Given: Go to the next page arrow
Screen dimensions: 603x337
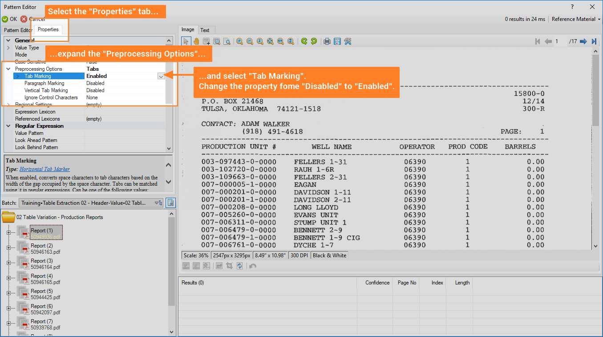Looking at the screenshot, I should pos(583,41).
